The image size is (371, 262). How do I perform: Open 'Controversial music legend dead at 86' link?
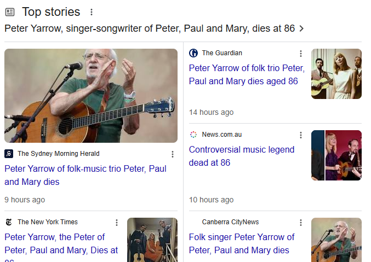tap(242, 156)
